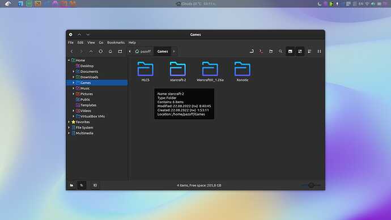Open the search magnifier
391x220 pixels.
[280, 52]
